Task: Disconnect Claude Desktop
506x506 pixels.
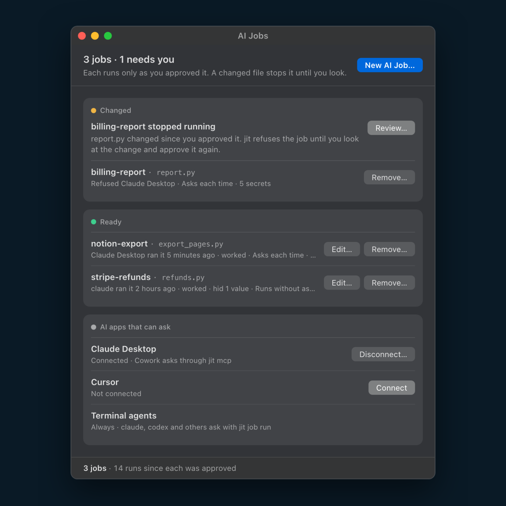Action: [383, 354]
